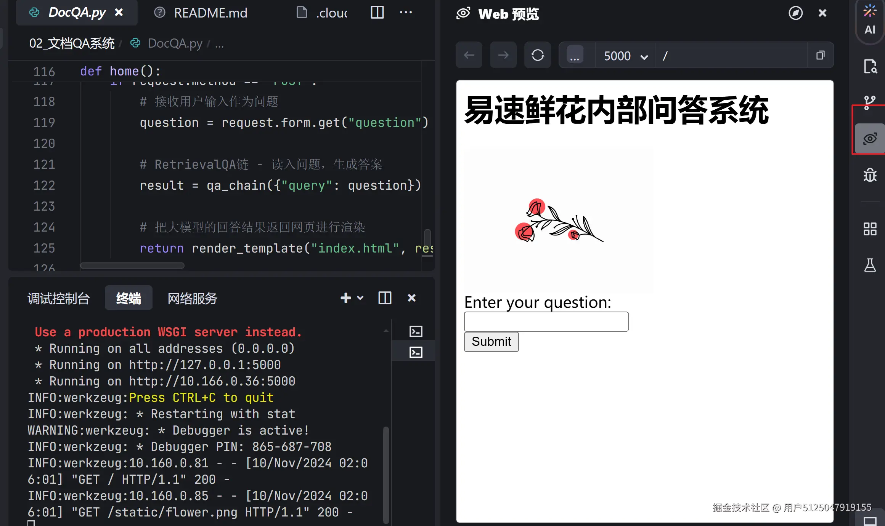Open the source control branch icon
This screenshot has height=526, width=885.
point(870,102)
